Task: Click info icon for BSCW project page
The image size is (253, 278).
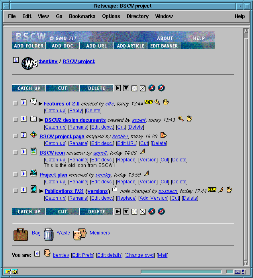Action: click(24, 135)
